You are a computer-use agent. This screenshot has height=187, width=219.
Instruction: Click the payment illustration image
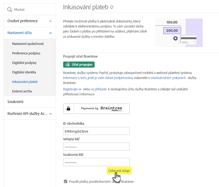coord(179,33)
